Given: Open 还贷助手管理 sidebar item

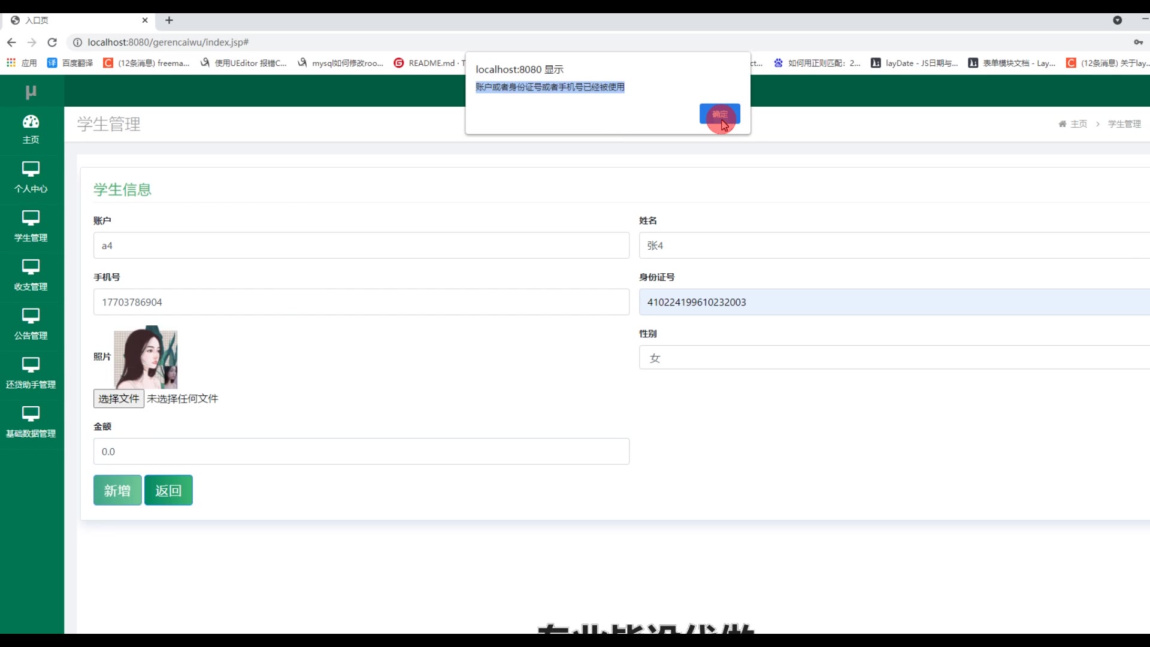Looking at the screenshot, I should pyautogui.click(x=31, y=373).
